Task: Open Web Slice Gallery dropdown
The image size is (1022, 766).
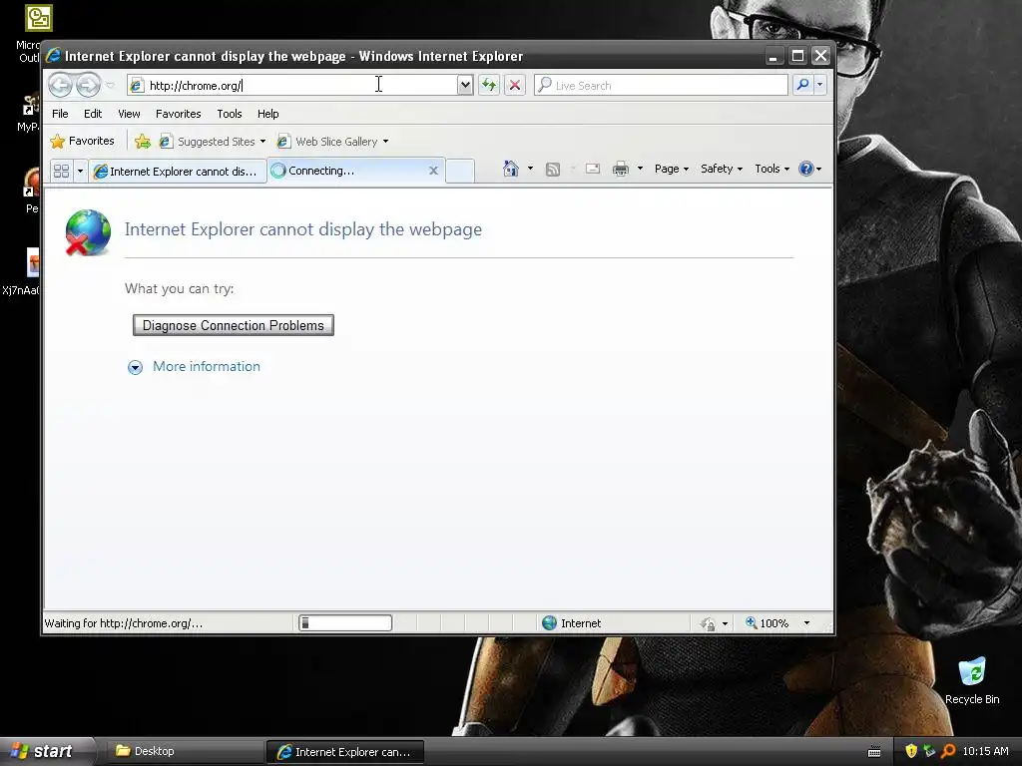Action: click(332, 142)
